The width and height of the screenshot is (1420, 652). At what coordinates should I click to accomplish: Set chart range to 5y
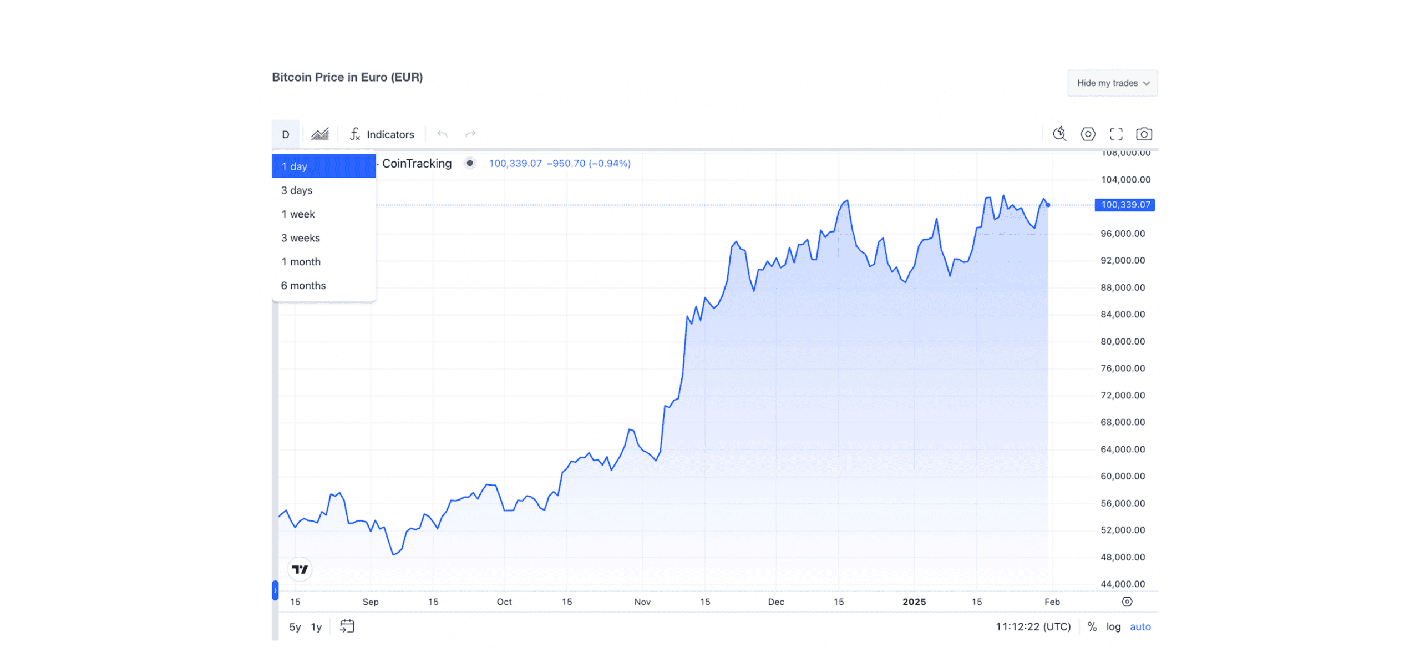[295, 626]
